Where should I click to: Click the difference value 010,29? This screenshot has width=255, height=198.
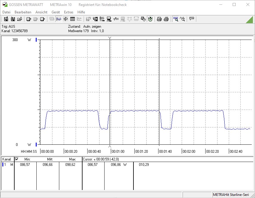pyautogui.click(x=144, y=165)
